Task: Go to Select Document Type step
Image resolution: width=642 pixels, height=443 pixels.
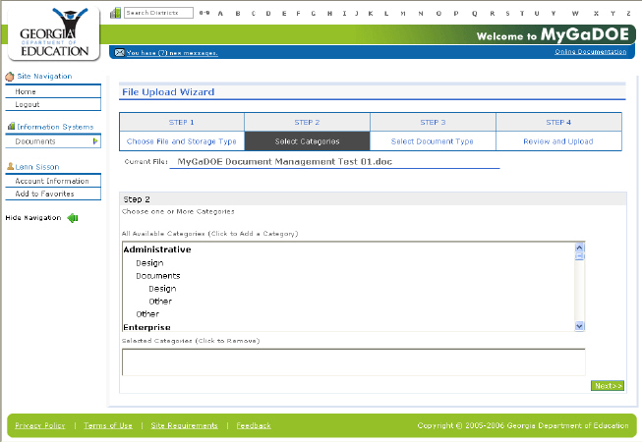Action: [433, 141]
